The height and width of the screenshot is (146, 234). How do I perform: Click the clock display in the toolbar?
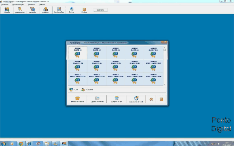[x=100, y=10]
